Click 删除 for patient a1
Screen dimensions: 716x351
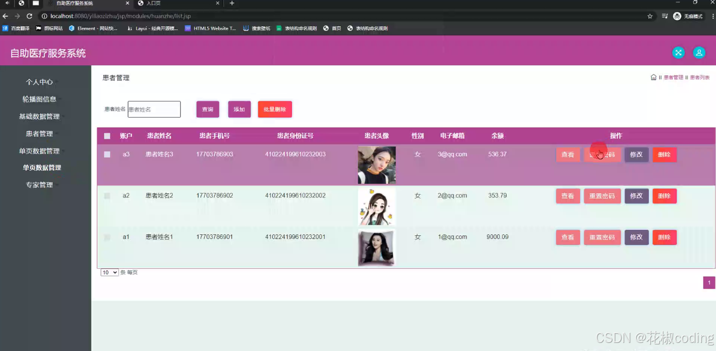[x=664, y=237]
